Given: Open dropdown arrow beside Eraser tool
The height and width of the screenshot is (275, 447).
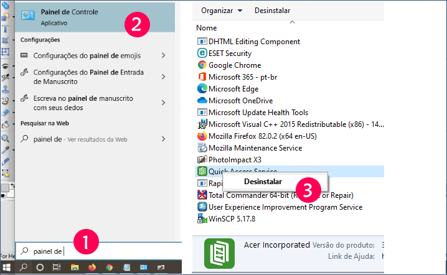Looking at the screenshot, I should tap(14, 113).
